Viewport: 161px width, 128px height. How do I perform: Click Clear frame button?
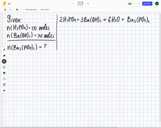click(x=45, y=10)
